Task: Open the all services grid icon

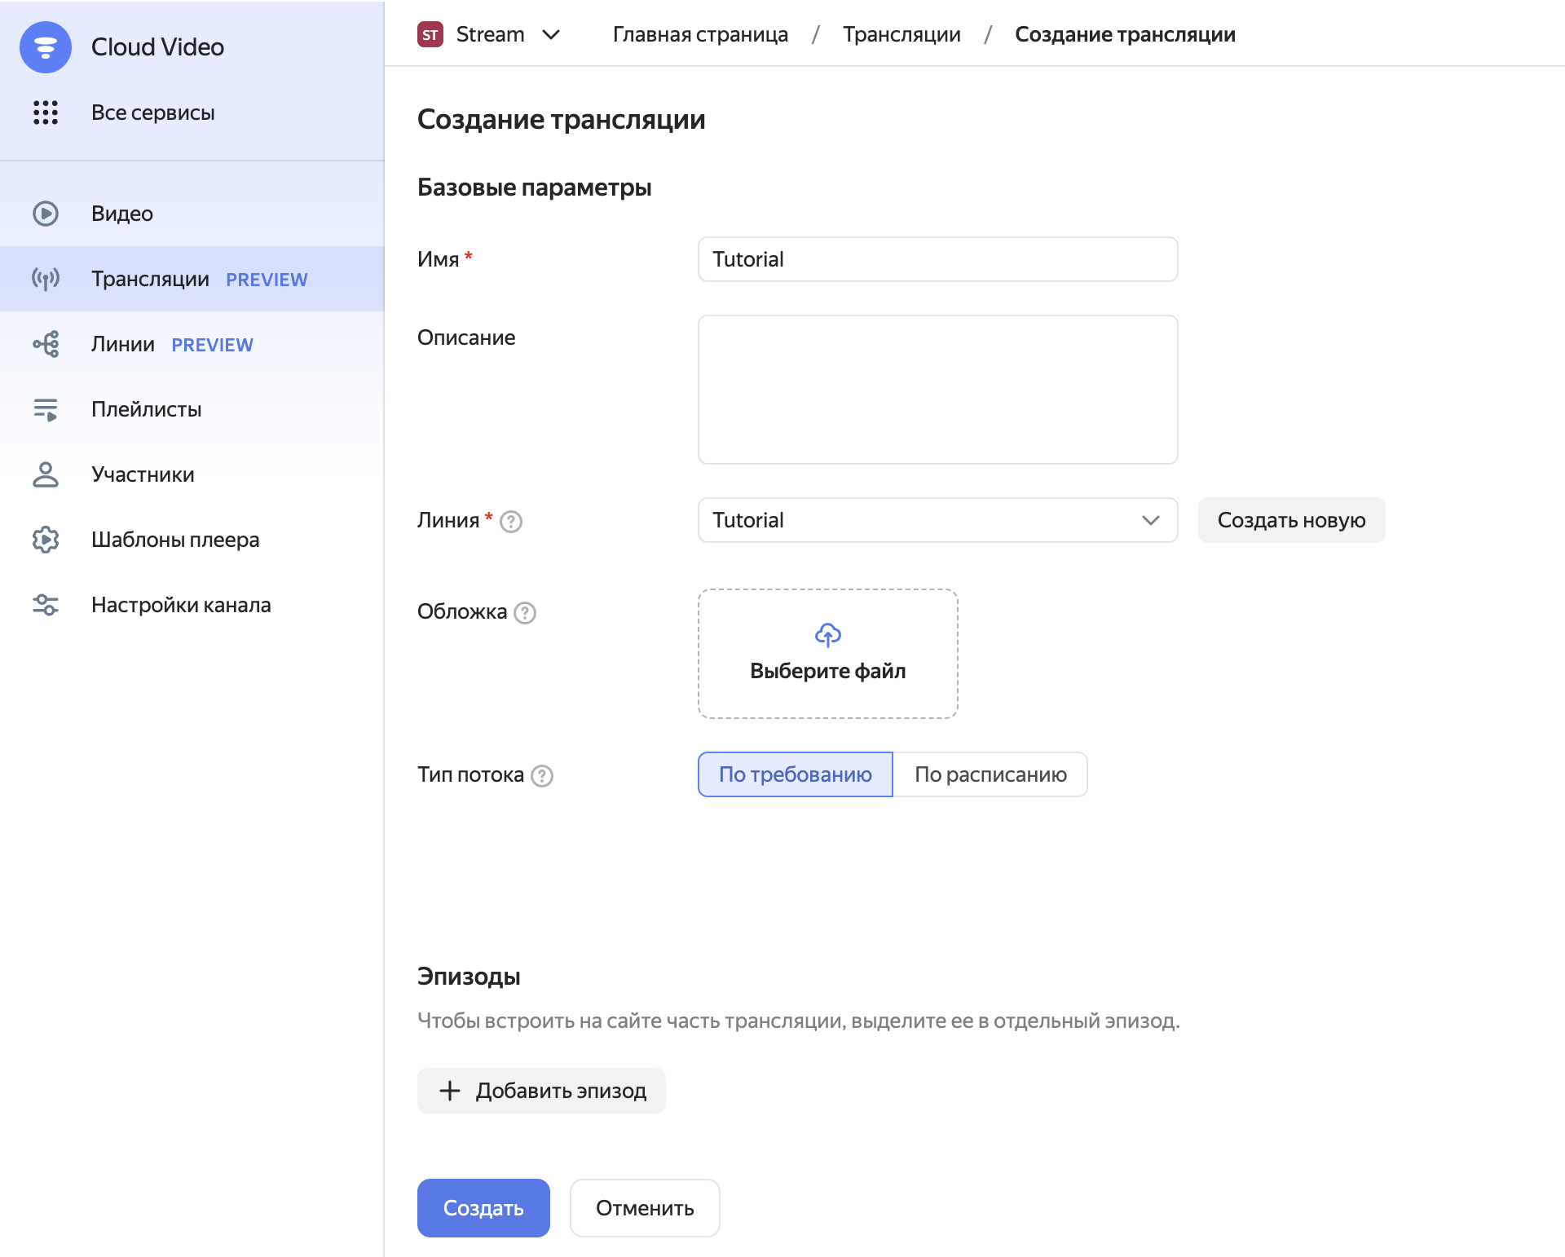Action: pyautogui.click(x=46, y=112)
